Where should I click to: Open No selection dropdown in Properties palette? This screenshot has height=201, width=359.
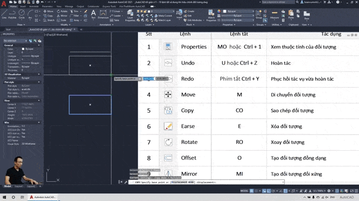tap(15, 41)
